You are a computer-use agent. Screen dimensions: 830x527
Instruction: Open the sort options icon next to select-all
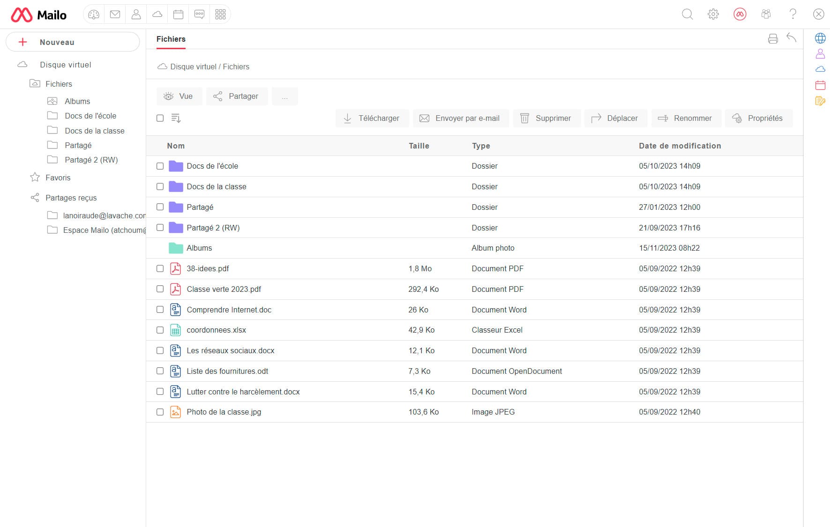point(176,118)
